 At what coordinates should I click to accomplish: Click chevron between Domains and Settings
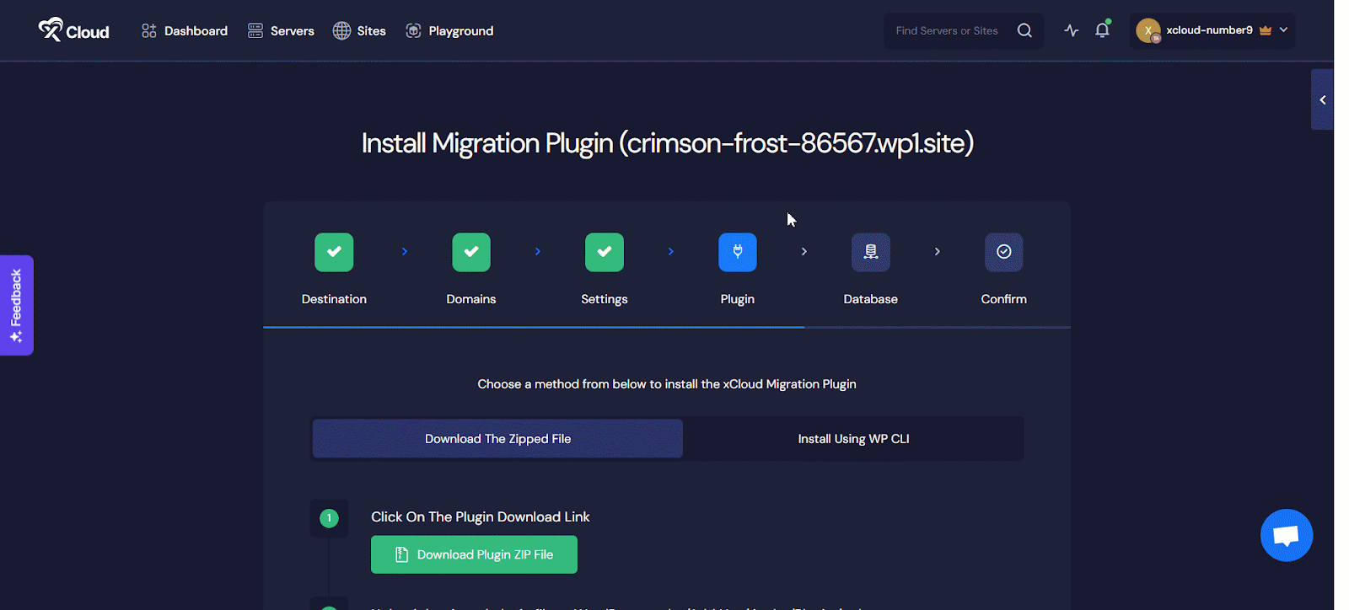tap(538, 252)
